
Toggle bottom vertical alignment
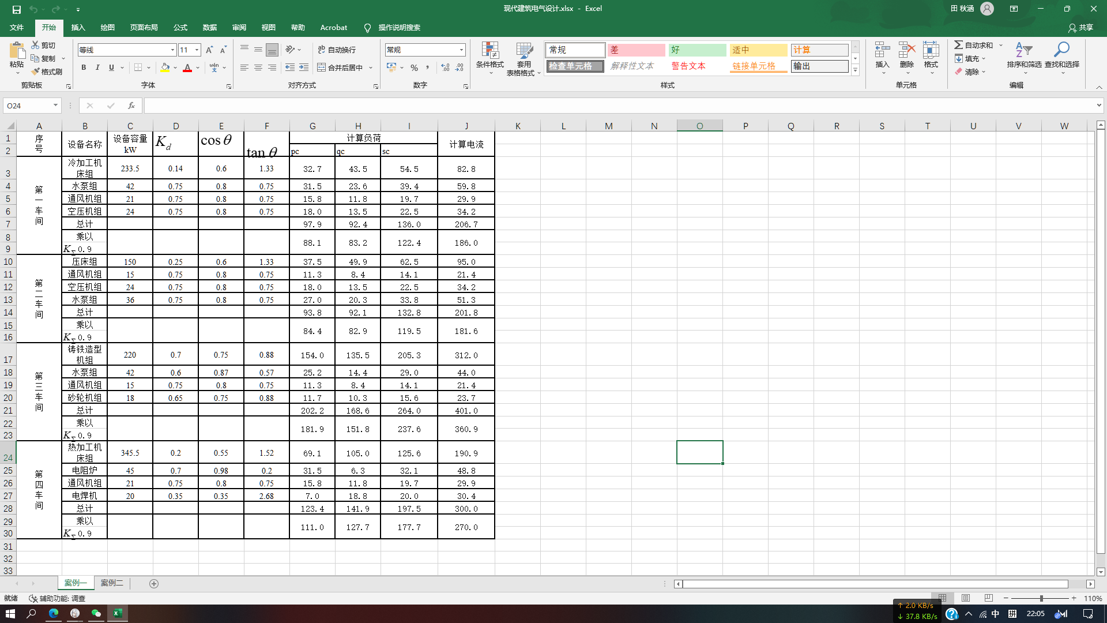coord(272,50)
